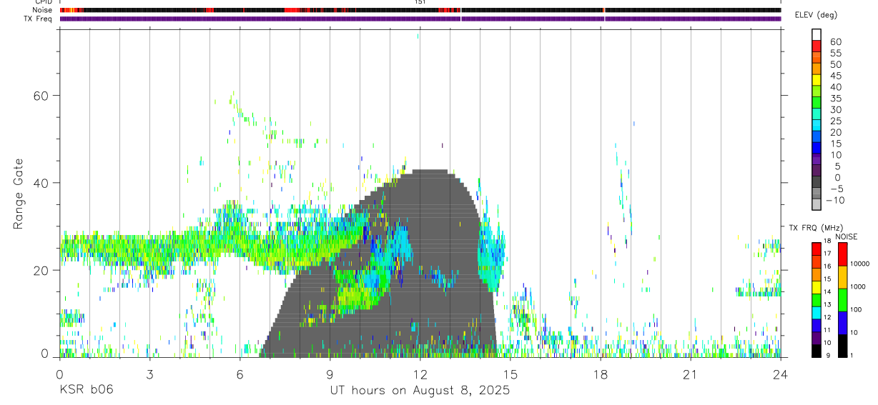
Task: Click the blue segment of the NOISE colorbar
Action: (x=842, y=323)
